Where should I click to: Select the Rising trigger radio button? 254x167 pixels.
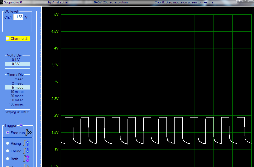(x=8, y=143)
